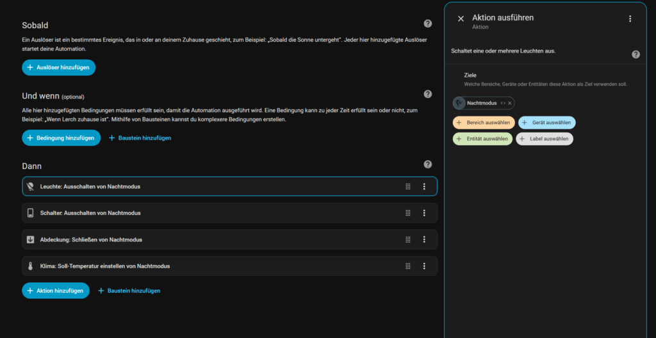This screenshot has width=656, height=338.
Task: Click drag handle of Leuchte: Ausschalten action
Action: coord(407,186)
